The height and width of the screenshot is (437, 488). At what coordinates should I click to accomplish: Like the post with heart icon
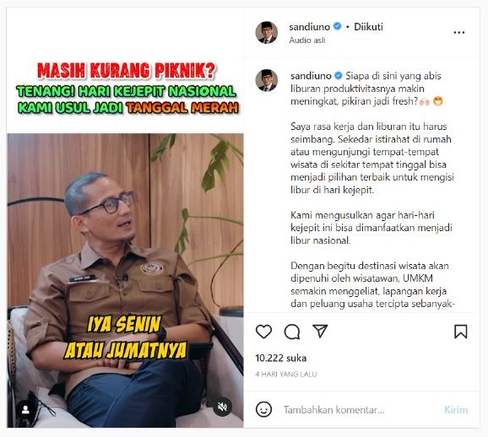(263, 332)
